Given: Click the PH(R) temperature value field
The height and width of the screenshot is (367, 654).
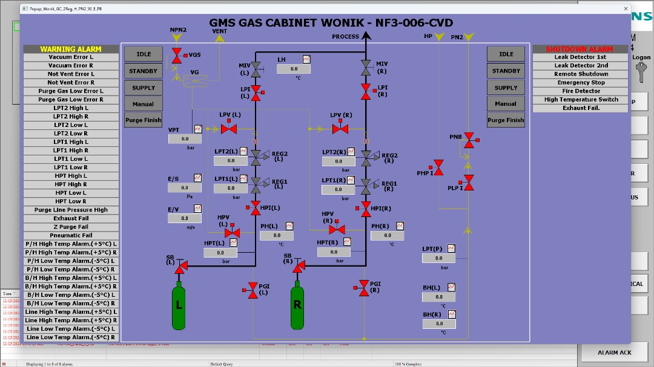Looking at the screenshot, I should pos(388,235).
